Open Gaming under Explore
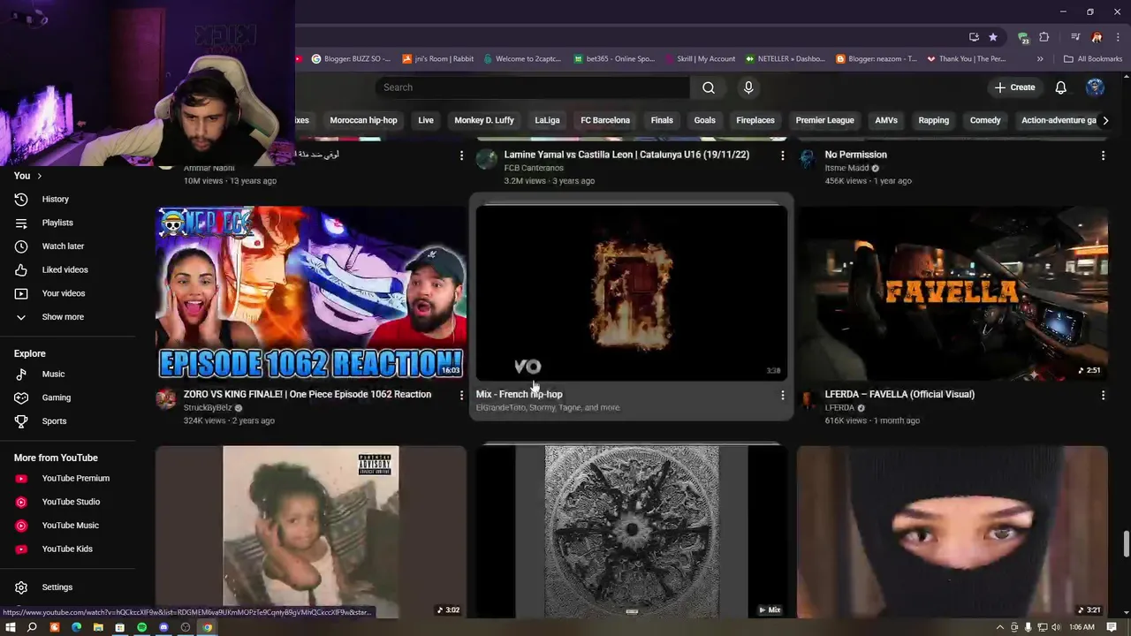 coord(67,397)
